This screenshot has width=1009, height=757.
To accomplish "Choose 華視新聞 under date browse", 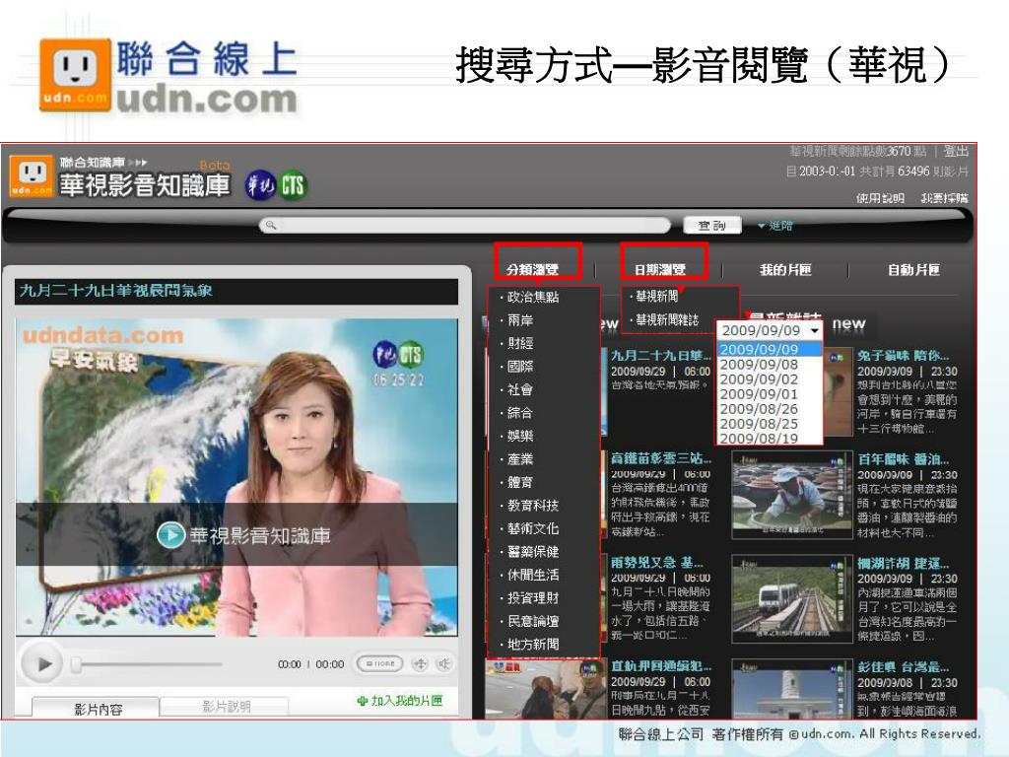I will click(x=656, y=296).
